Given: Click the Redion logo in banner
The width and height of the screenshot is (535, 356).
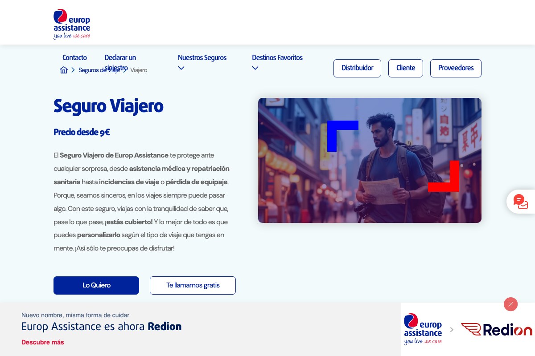Looking at the screenshot, I should (496, 329).
